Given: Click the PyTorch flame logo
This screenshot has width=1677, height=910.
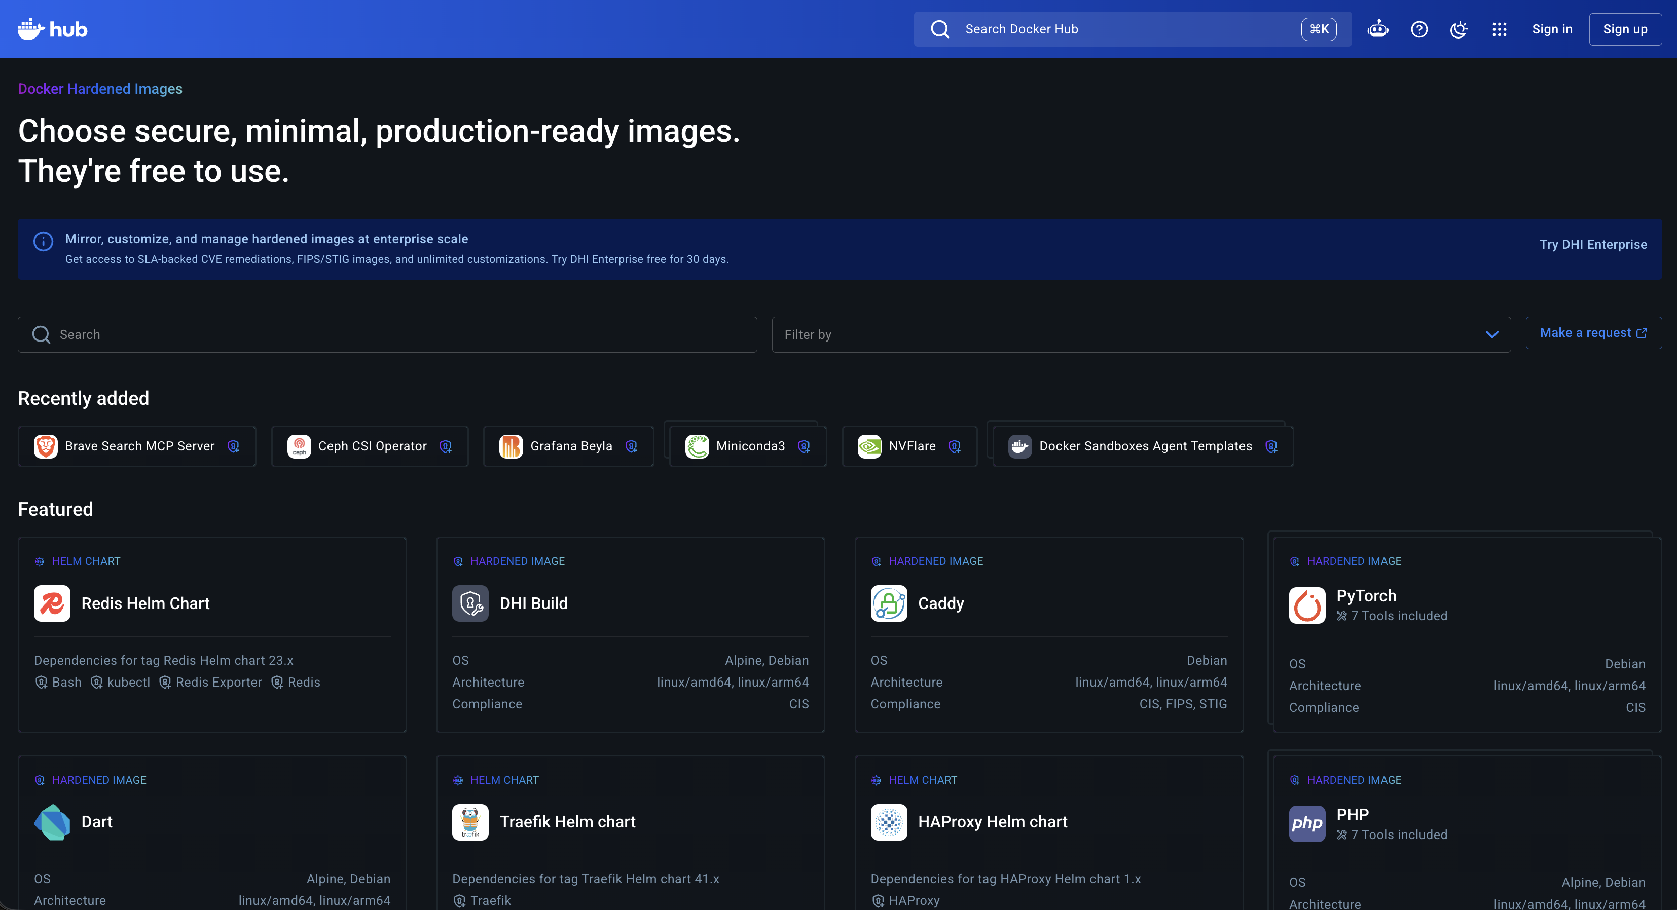Looking at the screenshot, I should click(1307, 605).
